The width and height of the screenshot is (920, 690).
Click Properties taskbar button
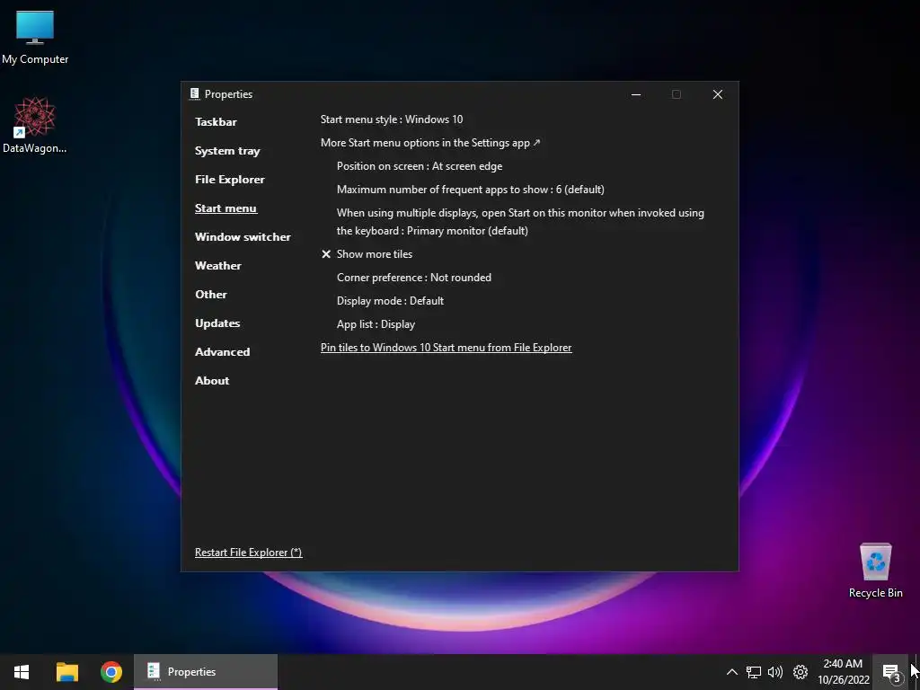pyautogui.click(x=206, y=672)
